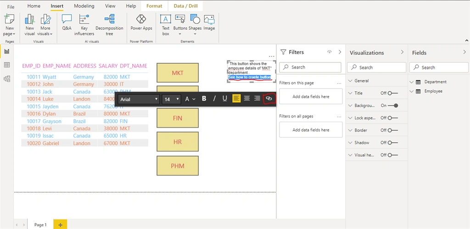Viewport: 470px width, 229px height.
Task: Open the File menu
Action: 11,6
